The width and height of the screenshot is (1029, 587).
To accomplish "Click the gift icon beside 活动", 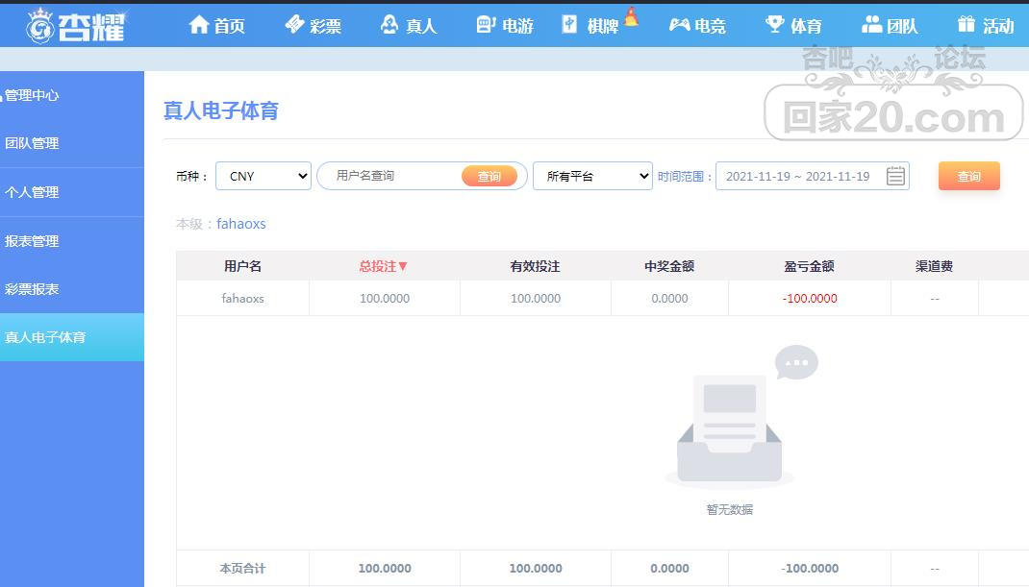I will click(966, 25).
